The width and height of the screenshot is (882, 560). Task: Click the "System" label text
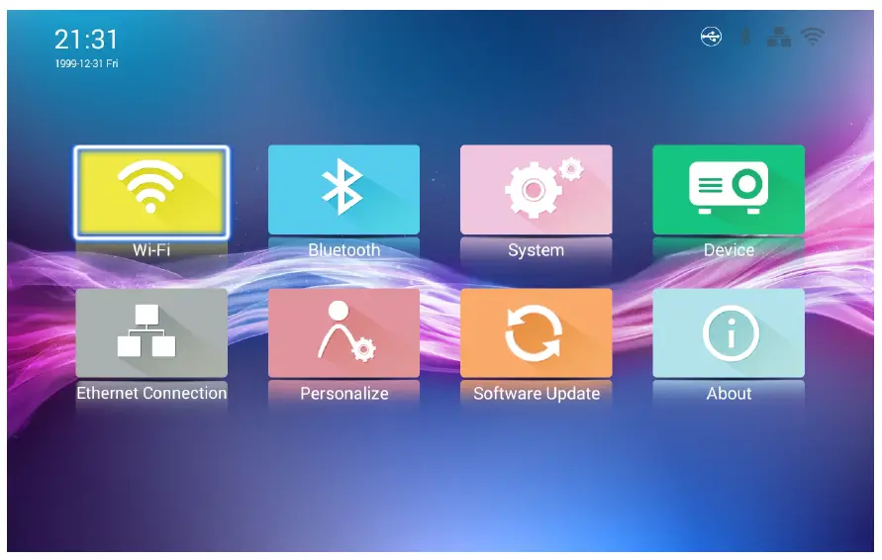tap(537, 250)
